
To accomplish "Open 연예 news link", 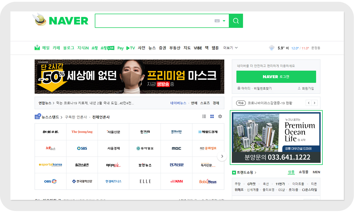I will coord(194,103).
